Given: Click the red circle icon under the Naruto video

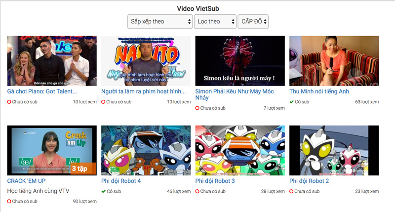Looking at the screenshot, I should pyautogui.click(x=103, y=102).
